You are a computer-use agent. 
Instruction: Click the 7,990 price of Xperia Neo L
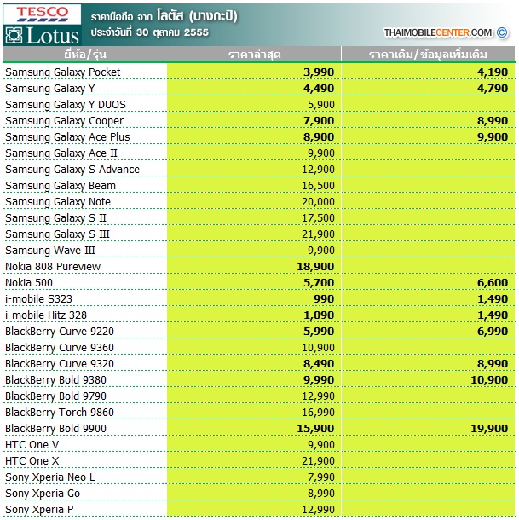pos(321,477)
